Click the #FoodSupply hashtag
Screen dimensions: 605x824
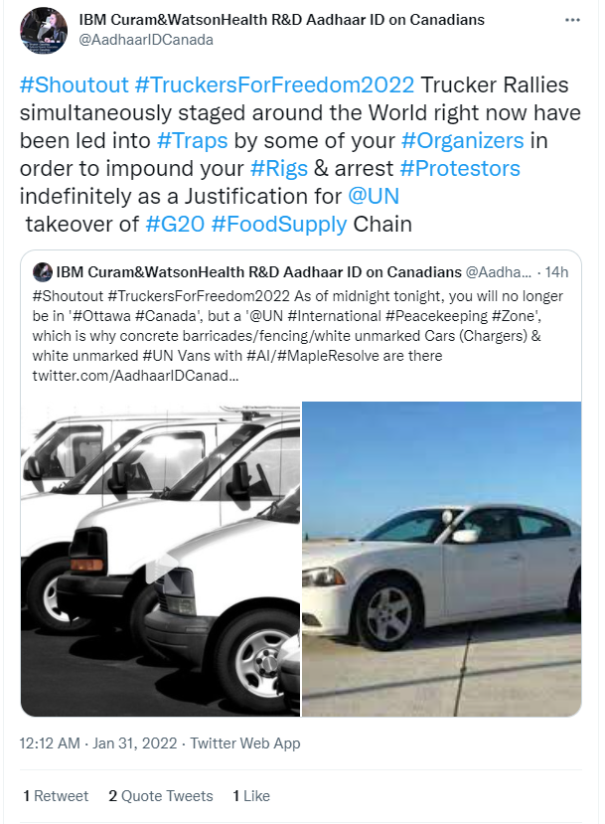279,225
